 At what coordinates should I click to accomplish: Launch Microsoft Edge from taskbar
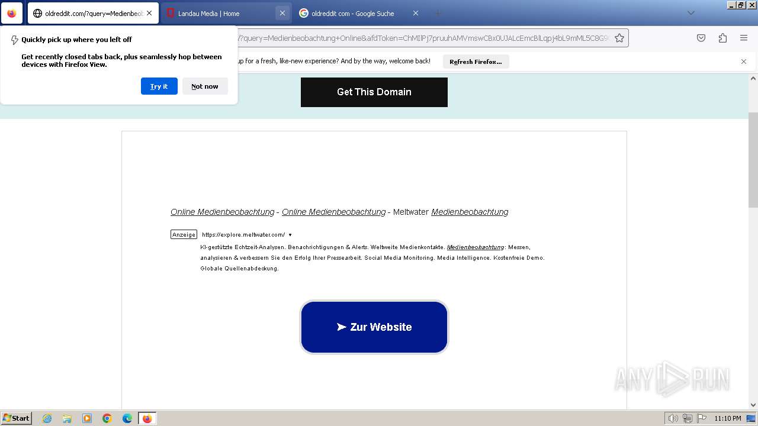[x=127, y=418]
